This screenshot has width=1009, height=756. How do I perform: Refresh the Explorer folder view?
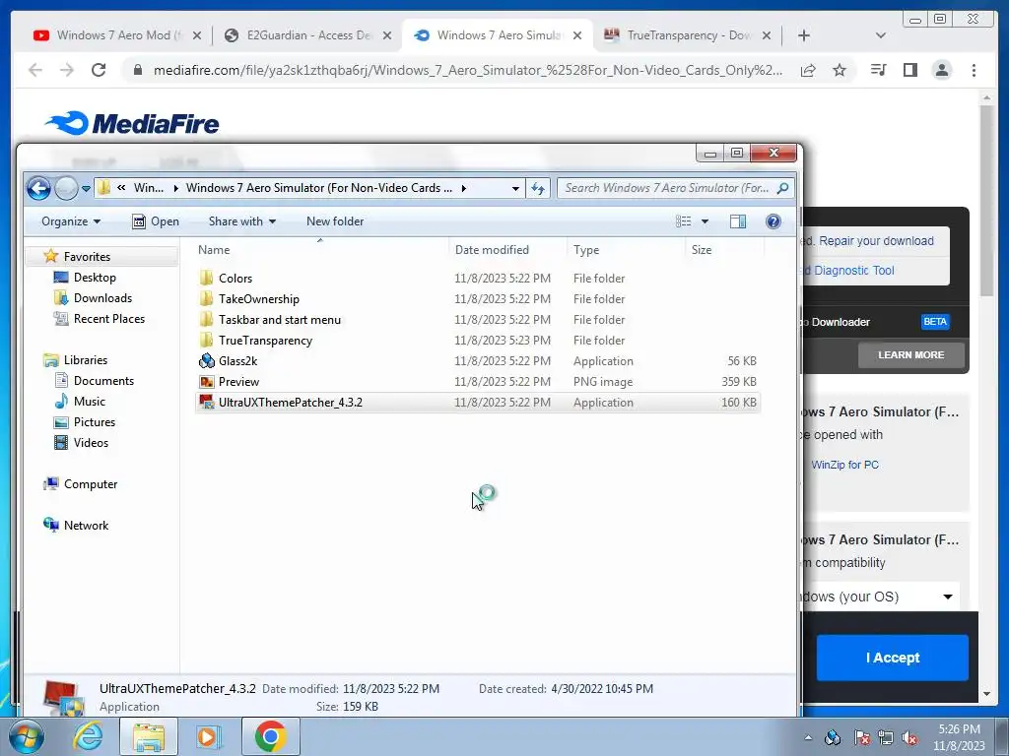[x=538, y=188]
